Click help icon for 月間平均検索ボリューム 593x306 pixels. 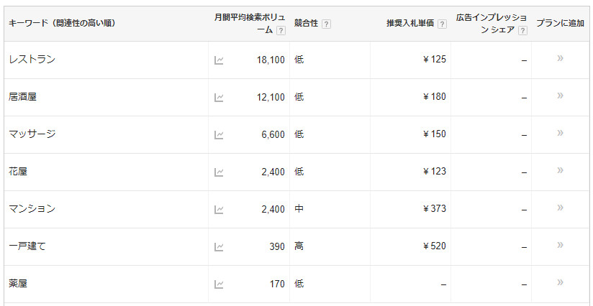pyautogui.click(x=281, y=30)
